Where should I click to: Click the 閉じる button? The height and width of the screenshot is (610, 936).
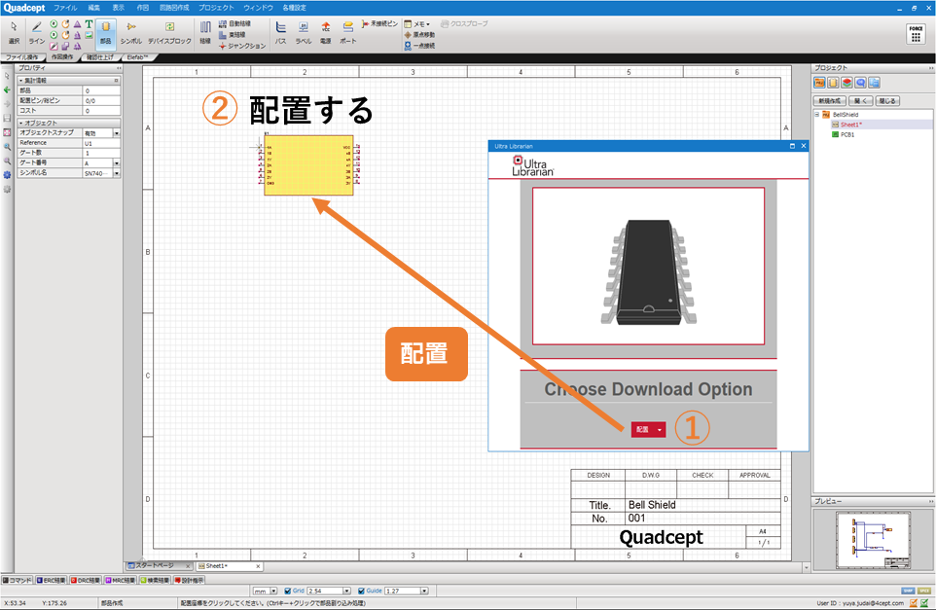(887, 101)
